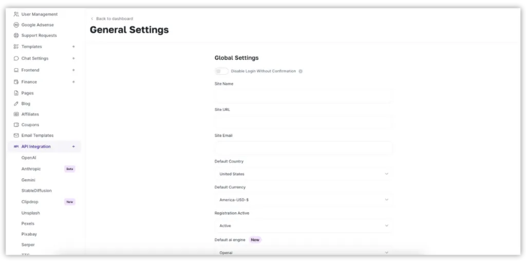This screenshot has width=526, height=263.
Task: Click the Frontend laptop icon
Action: (x=16, y=70)
